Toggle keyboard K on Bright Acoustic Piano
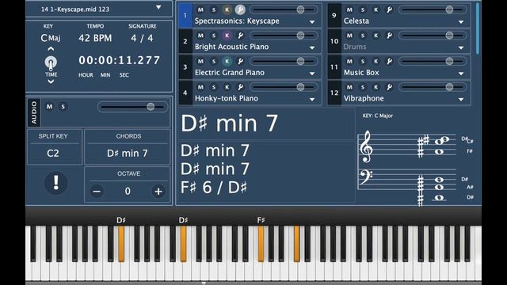507x285 pixels. click(227, 36)
